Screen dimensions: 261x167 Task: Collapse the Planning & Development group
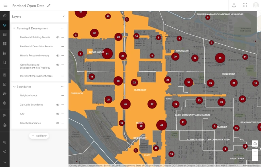click(14, 28)
